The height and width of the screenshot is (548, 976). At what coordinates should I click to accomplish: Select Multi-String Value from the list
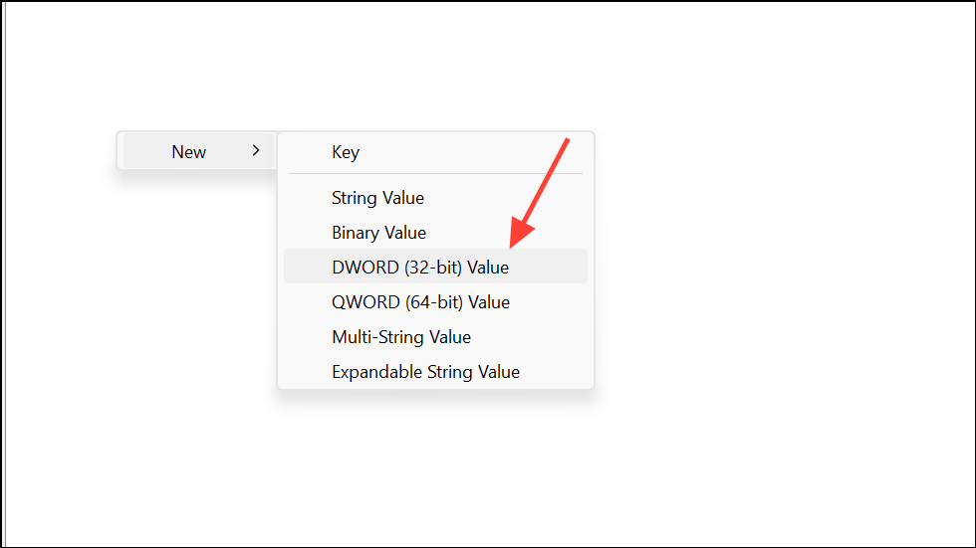tap(400, 337)
